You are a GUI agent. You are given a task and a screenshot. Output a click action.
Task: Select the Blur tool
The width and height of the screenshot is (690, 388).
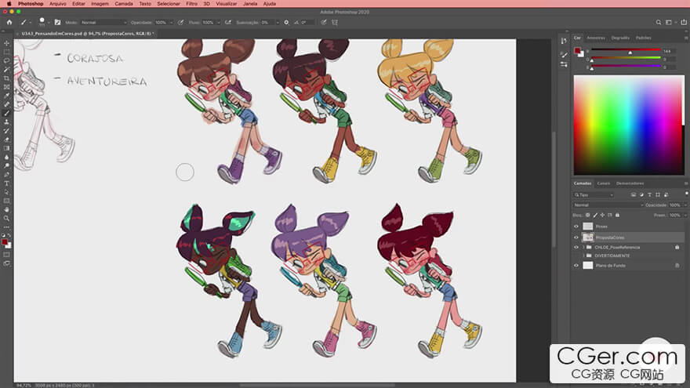pyautogui.click(x=6, y=157)
